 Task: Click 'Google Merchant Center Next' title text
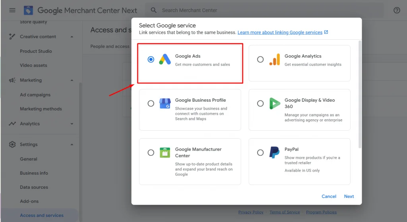87,10
